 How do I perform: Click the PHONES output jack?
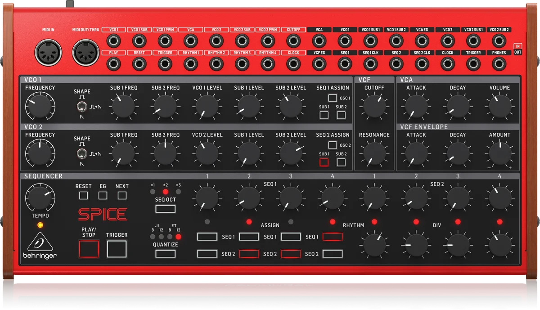coord(499,64)
